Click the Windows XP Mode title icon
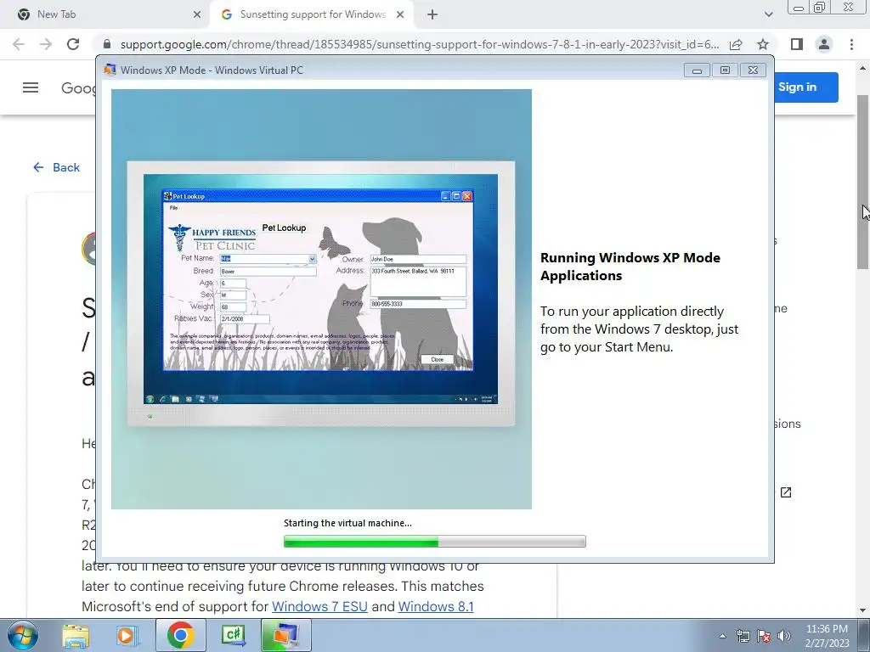The width and height of the screenshot is (870, 652). tap(110, 70)
